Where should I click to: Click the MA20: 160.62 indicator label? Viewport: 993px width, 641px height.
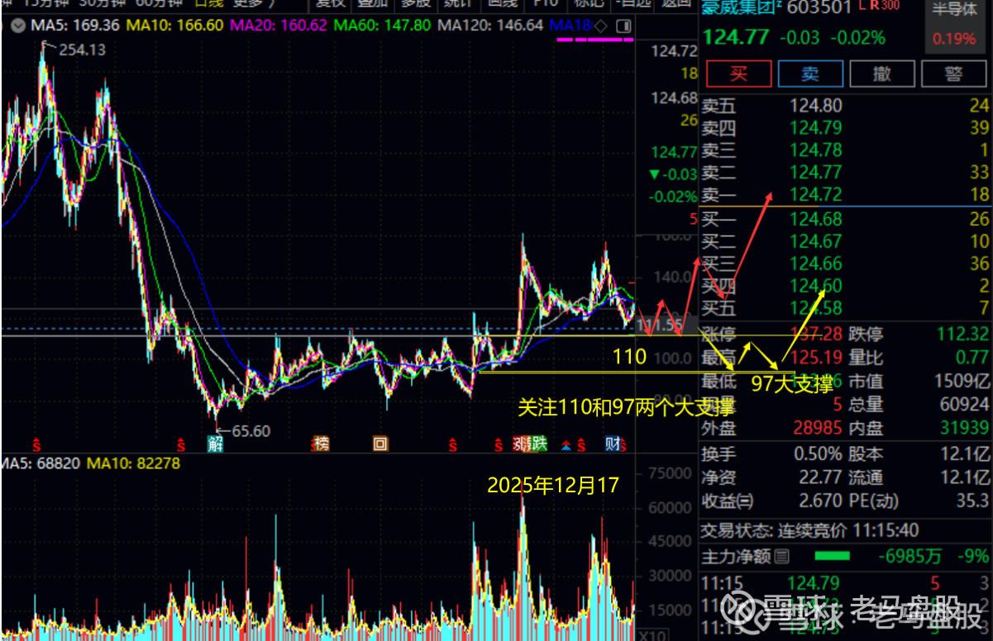(x=279, y=25)
